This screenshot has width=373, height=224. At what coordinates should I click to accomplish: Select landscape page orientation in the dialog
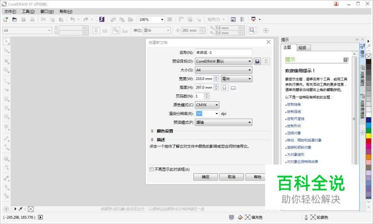233,88
